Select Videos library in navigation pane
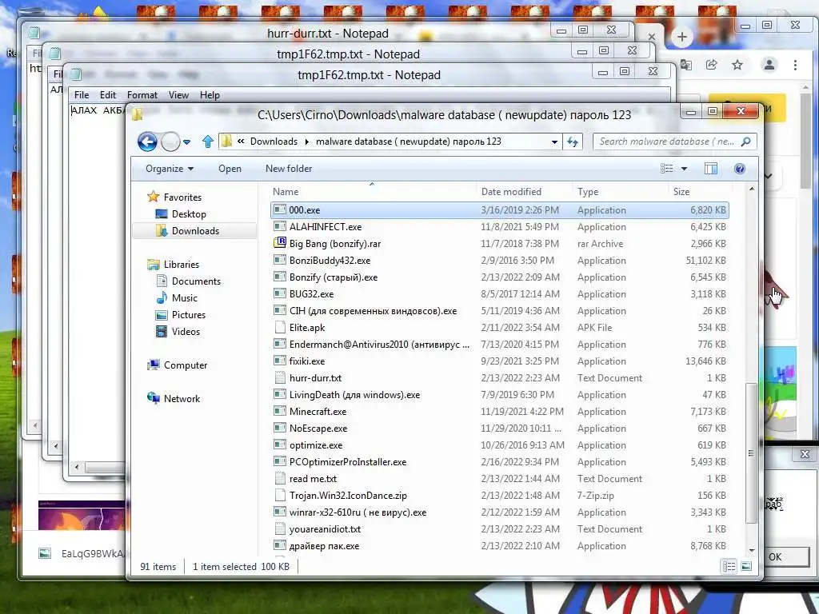 point(178,332)
